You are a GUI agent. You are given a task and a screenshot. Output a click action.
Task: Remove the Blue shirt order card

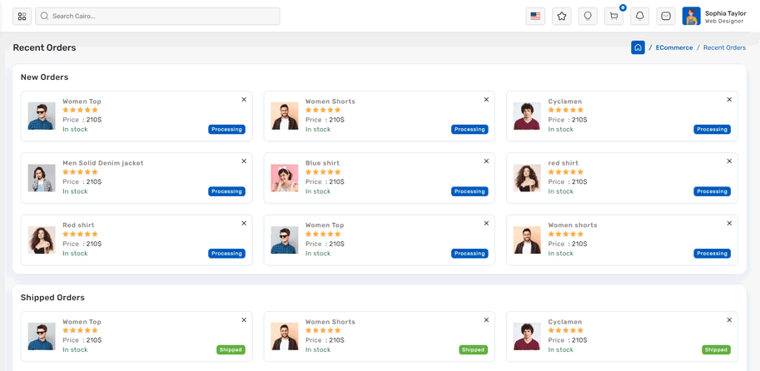(487, 161)
